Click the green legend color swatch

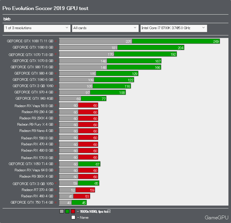(67, 211)
